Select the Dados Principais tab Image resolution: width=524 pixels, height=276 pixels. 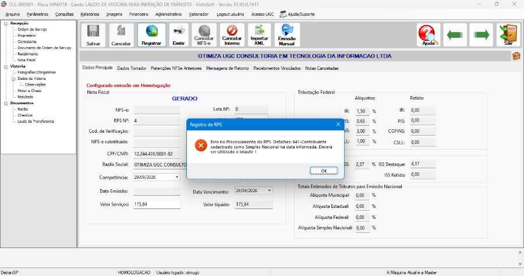(98, 68)
